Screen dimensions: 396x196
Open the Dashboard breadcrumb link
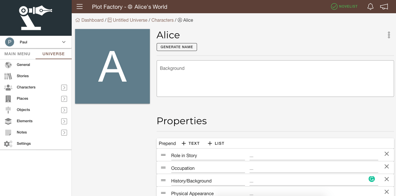[92, 20]
